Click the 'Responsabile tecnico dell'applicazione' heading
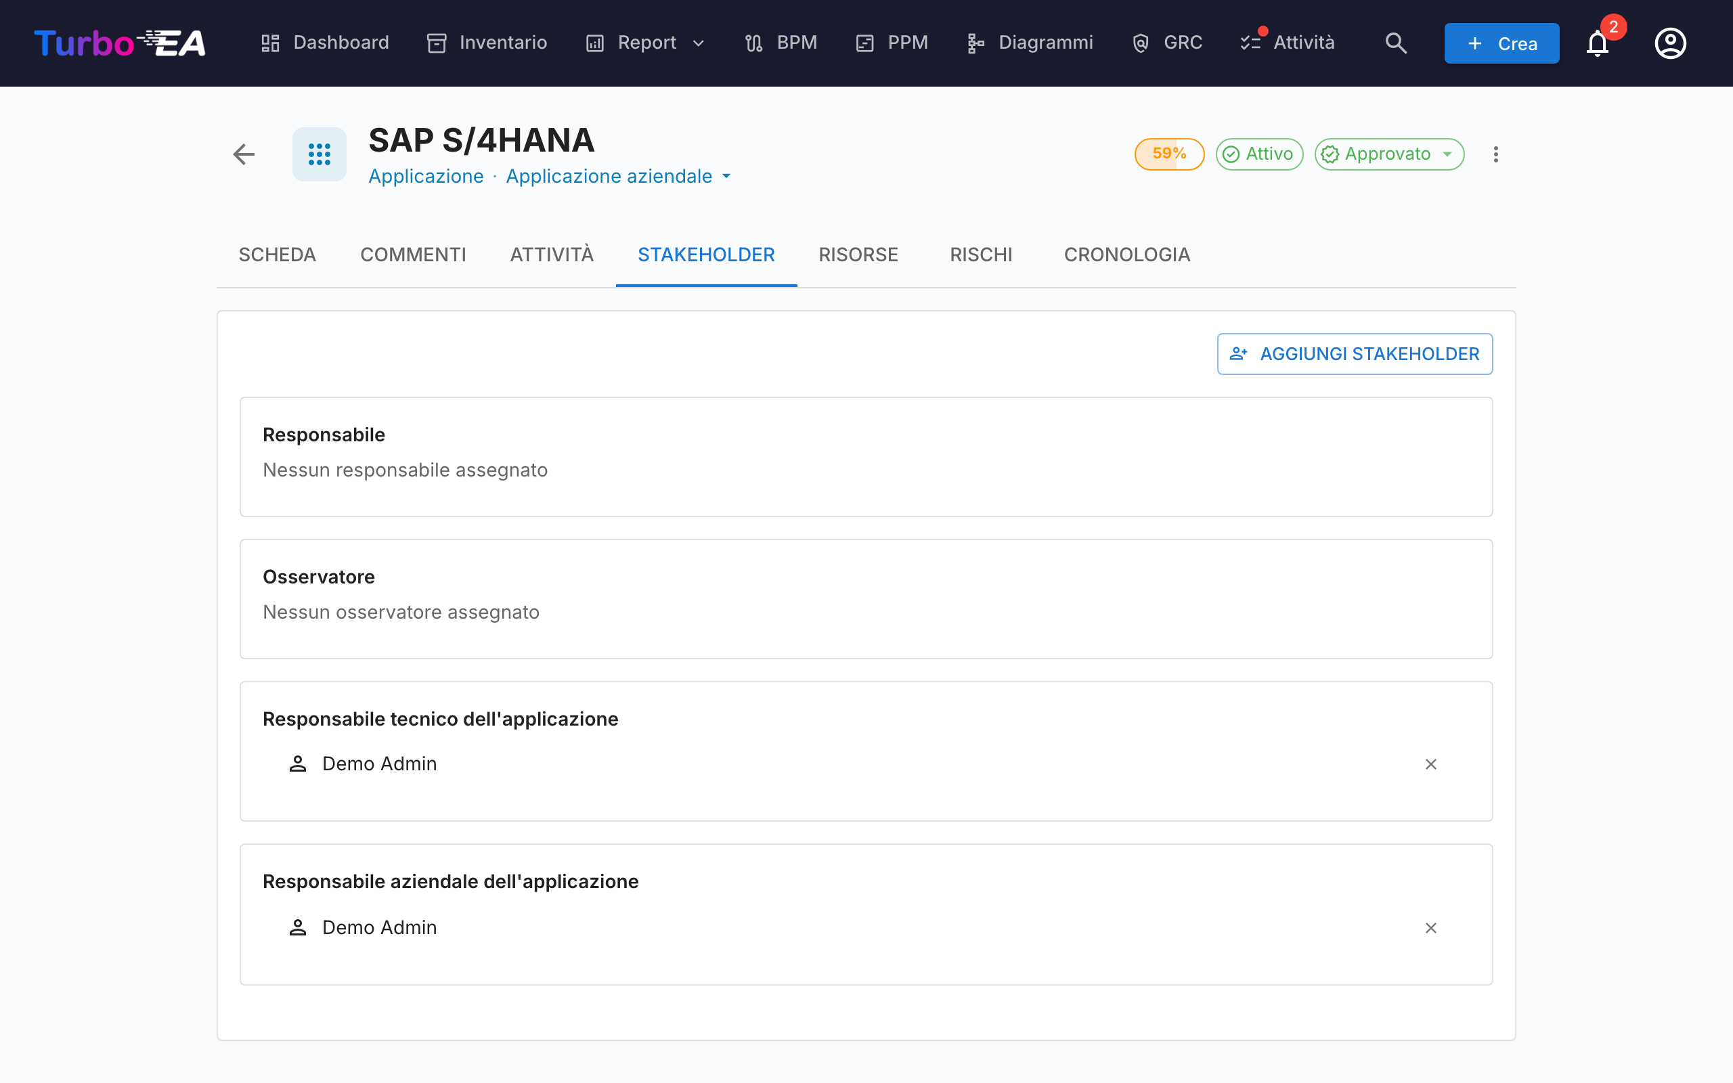Image resolution: width=1733 pixels, height=1083 pixels. tap(441, 719)
